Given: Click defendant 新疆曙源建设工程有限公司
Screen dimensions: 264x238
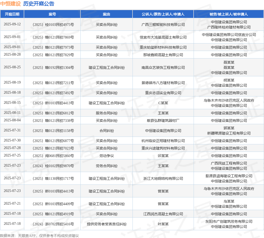Looking at the screenshot, I should [x=229, y=133].
